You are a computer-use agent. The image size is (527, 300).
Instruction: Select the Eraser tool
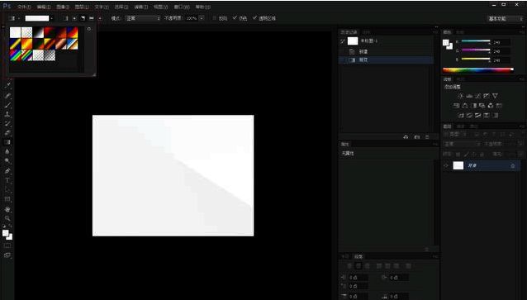click(x=7, y=133)
